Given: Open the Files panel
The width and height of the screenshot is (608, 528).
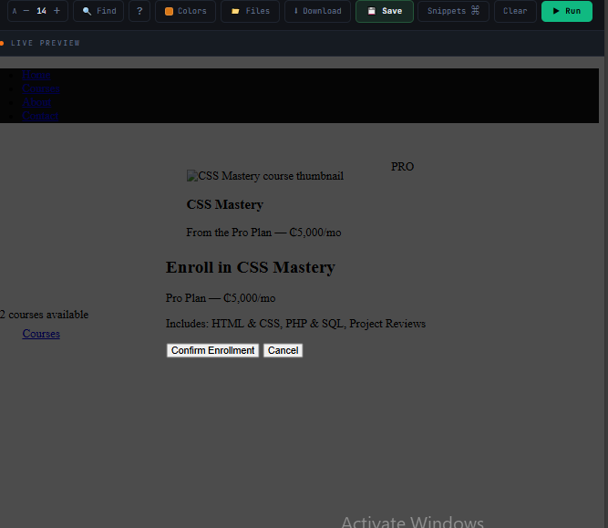Looking at the screenshot, I should point(250,11).
